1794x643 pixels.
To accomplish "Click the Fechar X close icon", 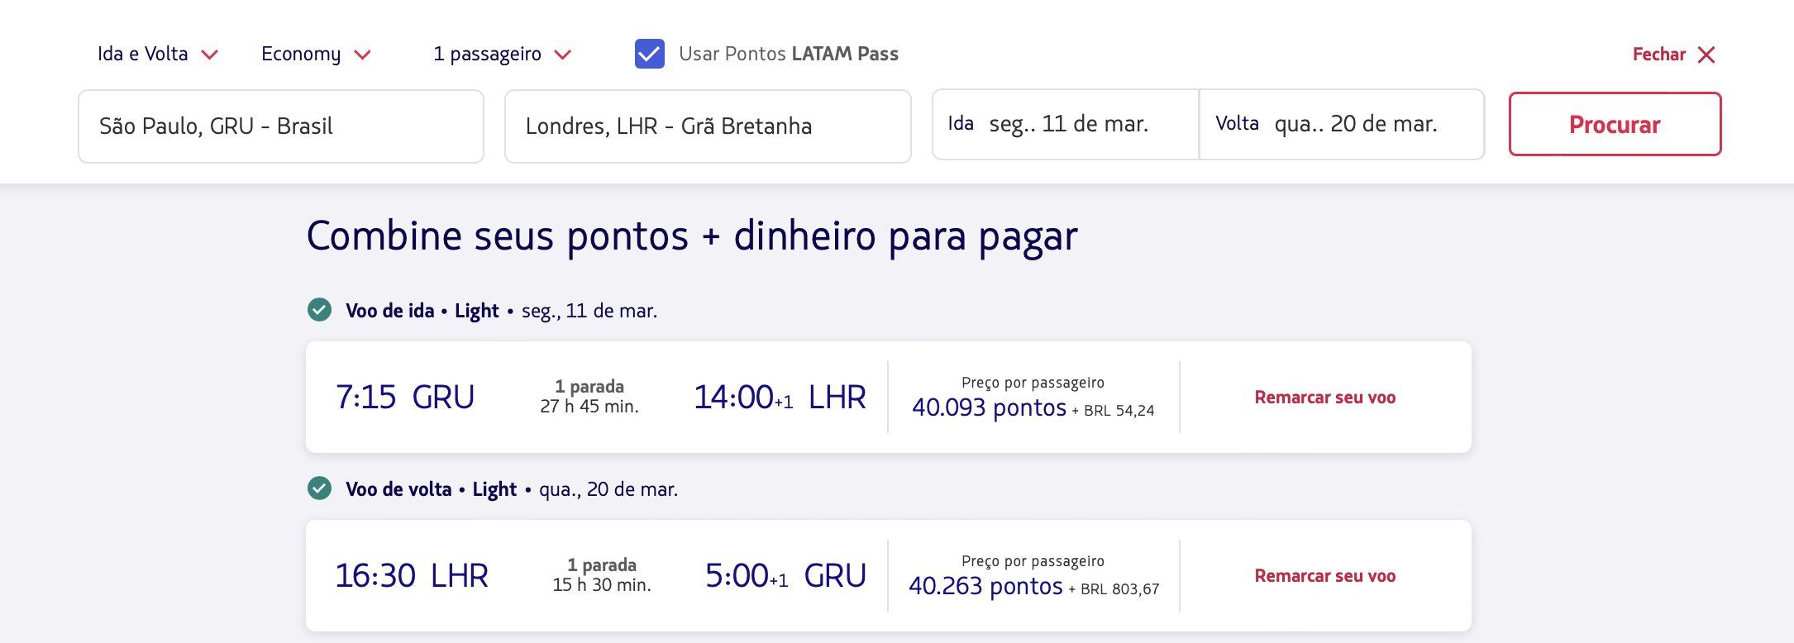I will (x=1706, y=55).
